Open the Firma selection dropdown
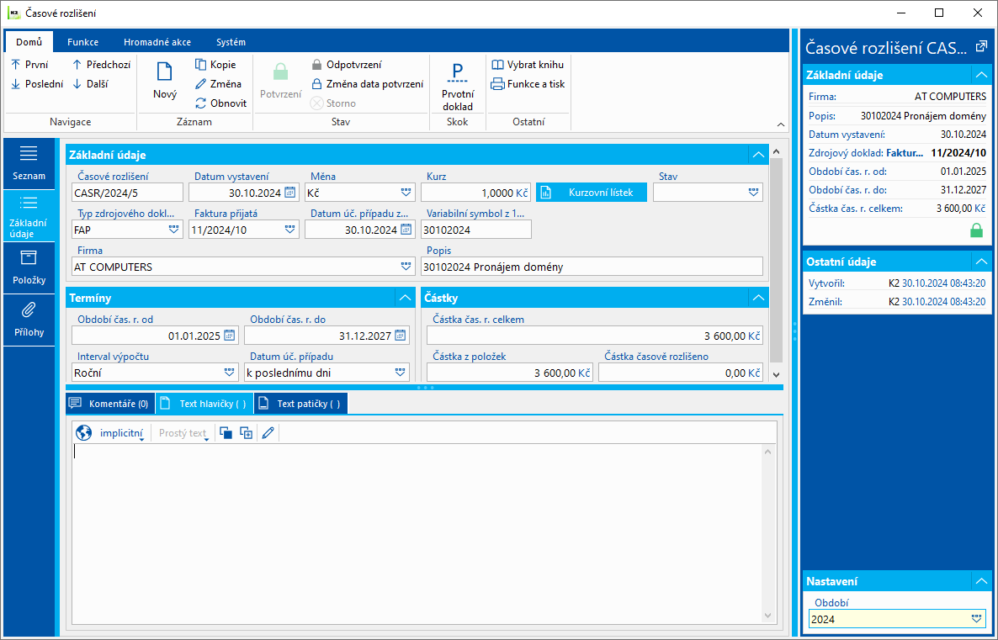 coord(406,267)
